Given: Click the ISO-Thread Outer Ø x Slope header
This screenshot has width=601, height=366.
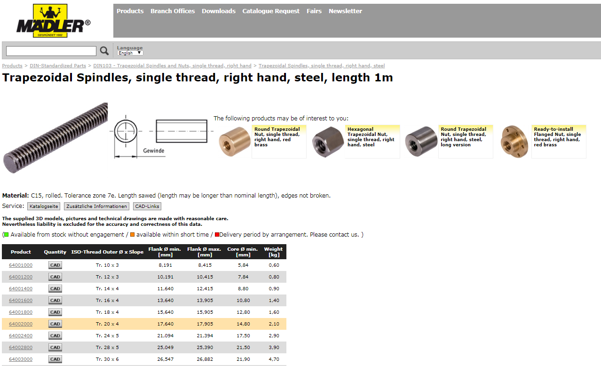Looking at the screenshot, I should pyautogui.click(x=107, y=252).
